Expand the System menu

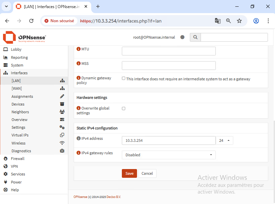click(x=17, y=65)
